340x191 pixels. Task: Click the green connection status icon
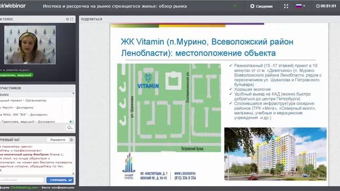pos(235,6)
